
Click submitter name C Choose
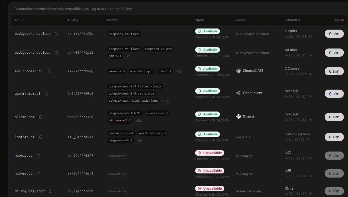[x=292, y=68]
